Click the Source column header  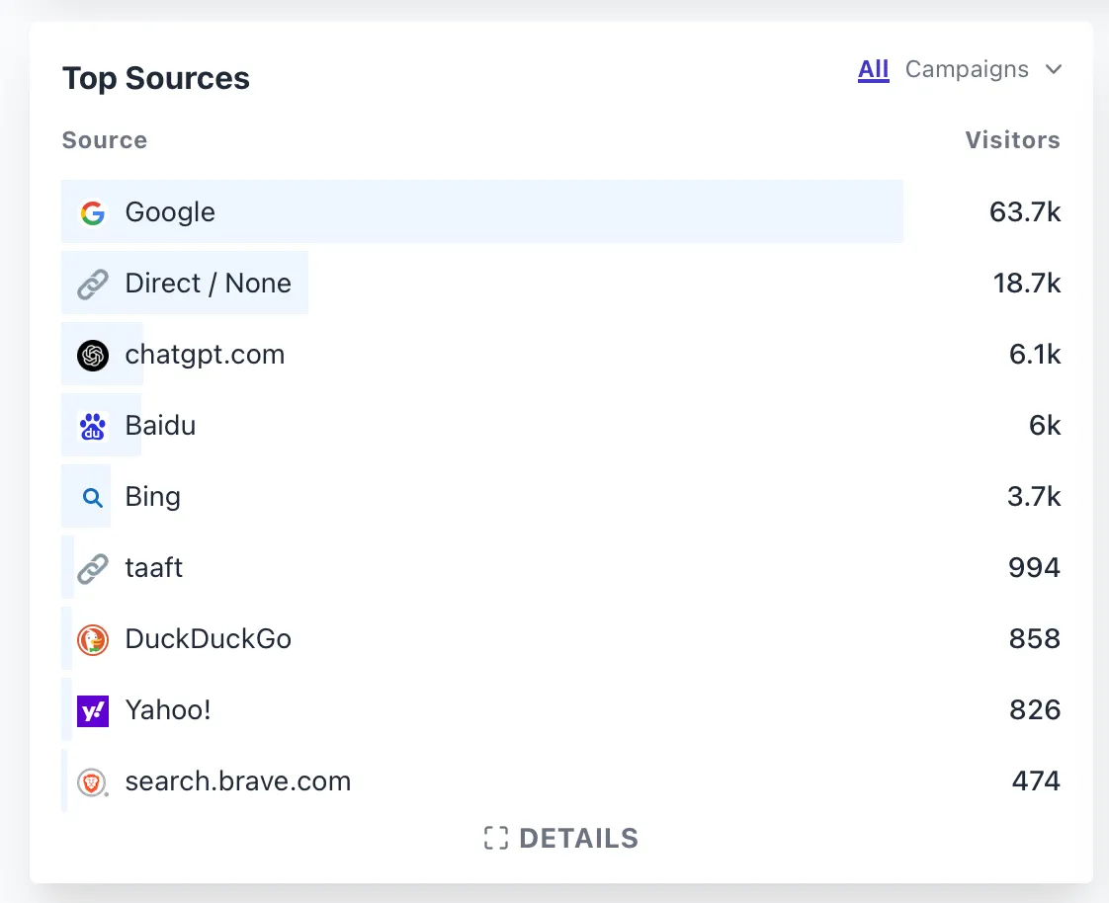pos(105,140)
